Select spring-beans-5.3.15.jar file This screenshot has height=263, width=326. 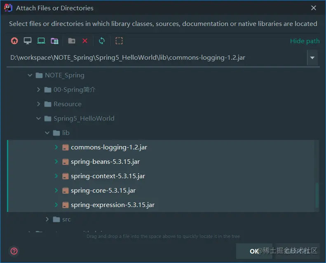pyautogui.click(x=163, y=161)
